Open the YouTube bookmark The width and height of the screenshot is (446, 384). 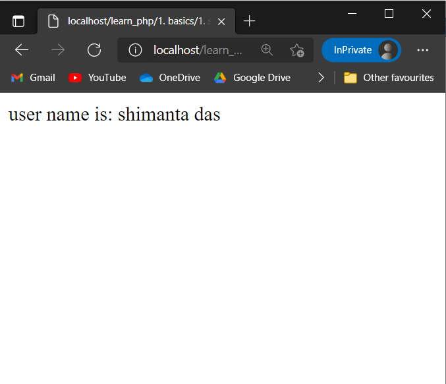coord(98,78)
